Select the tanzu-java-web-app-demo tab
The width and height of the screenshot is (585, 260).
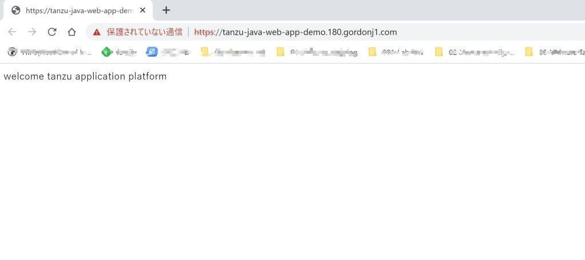78,10
